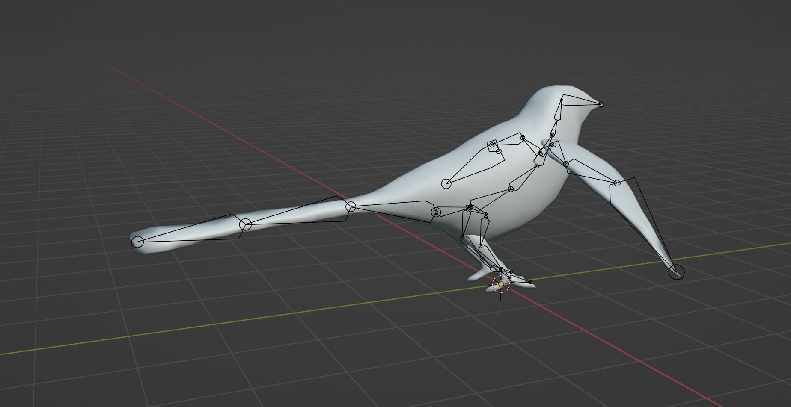791x407 pixels.
Task: Select the elbow joint on the extended wing
Action: point(617,183)
